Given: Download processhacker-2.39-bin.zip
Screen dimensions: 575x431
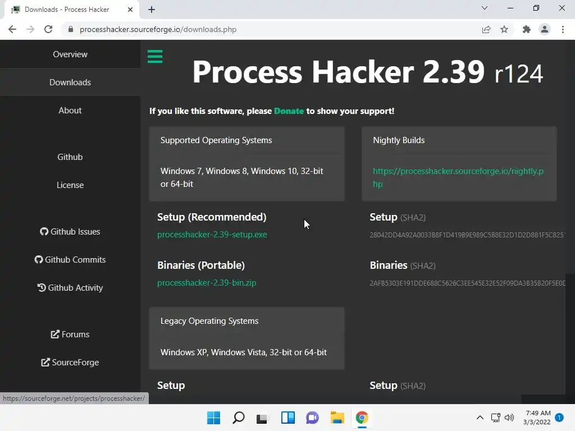Looking at the screenshot, I should [207, 283].
